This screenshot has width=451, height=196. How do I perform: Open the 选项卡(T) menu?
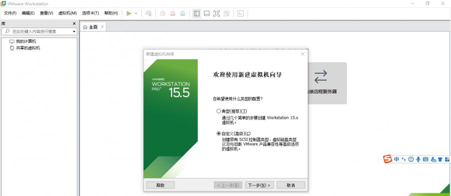pos(90,13)
